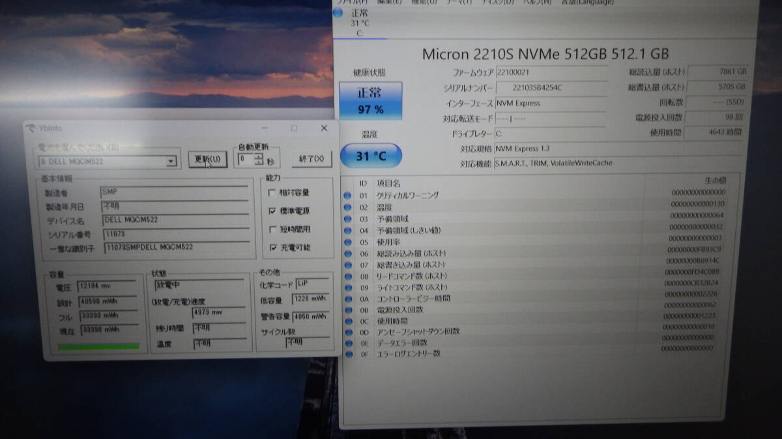Click the 製造者 field showing SMP
The image size is (782, 439).
click(174, 193)
